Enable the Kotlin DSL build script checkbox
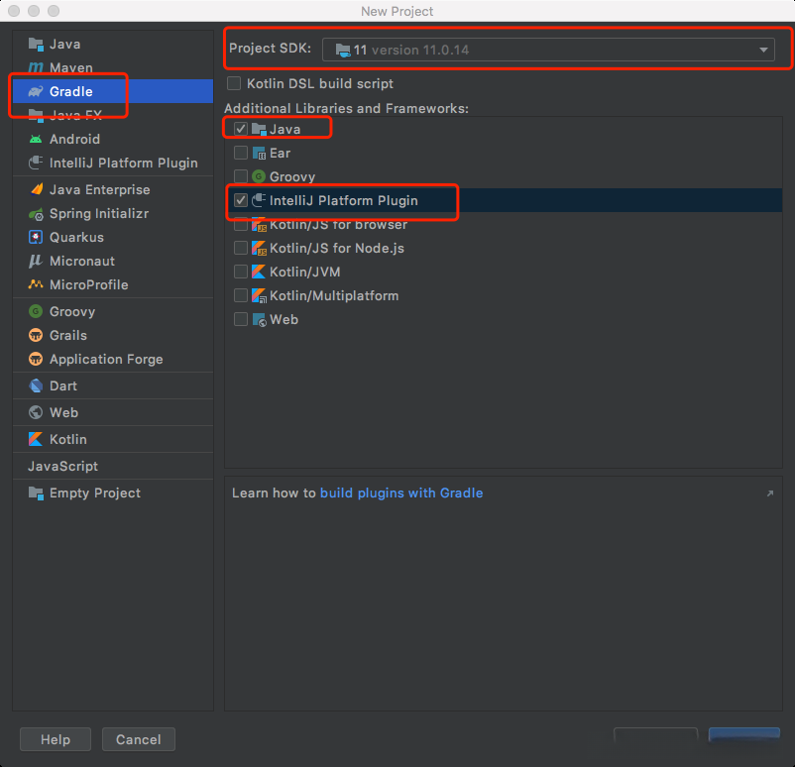Image resolution: width=795 pixels, height=767 pixels. pyautogui.click(x=234, y=83)
